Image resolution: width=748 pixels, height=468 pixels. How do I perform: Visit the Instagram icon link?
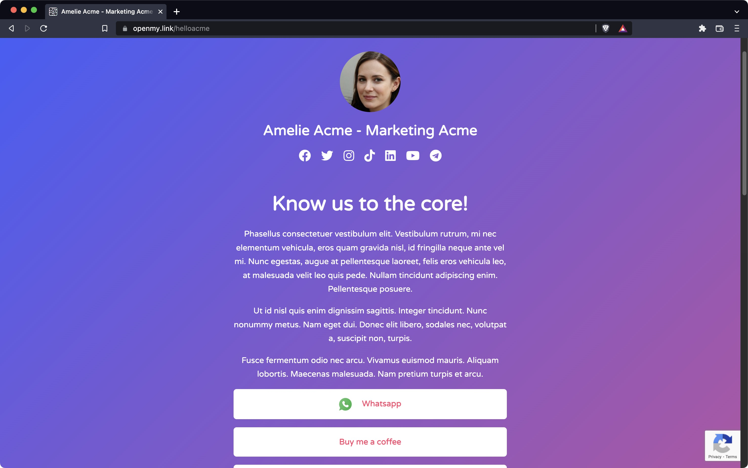coord(349,155)
